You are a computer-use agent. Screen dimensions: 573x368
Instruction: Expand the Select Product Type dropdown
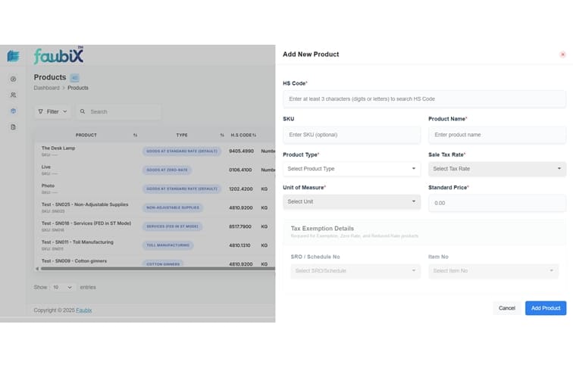[351, 169]
